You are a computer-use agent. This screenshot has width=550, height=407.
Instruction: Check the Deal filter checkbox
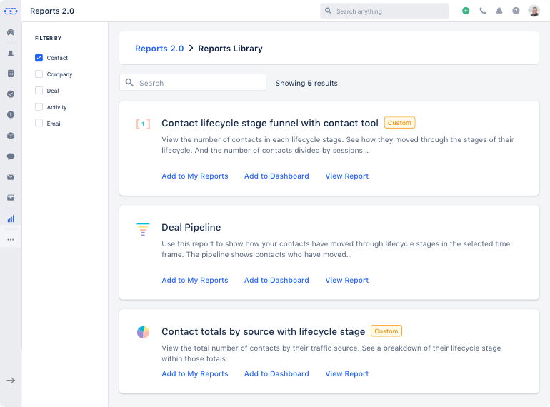pos(39,91)
